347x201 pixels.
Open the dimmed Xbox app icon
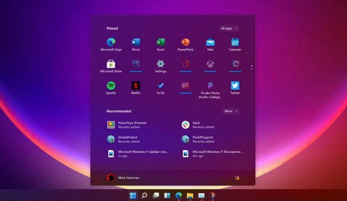pyautogui.click(x=210, y=64)
